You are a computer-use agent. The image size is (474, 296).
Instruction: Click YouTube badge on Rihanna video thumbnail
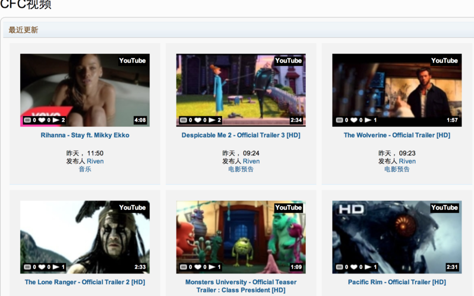coord(132,61)
